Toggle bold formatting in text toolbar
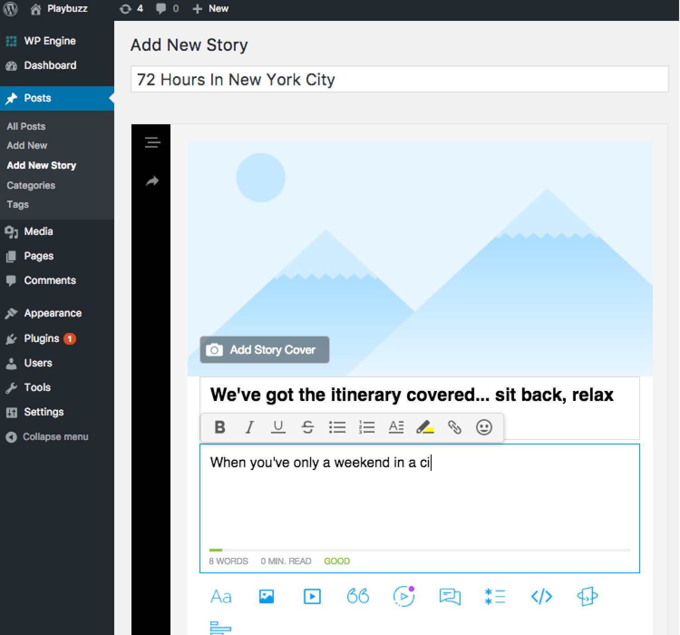 point(220,427)
